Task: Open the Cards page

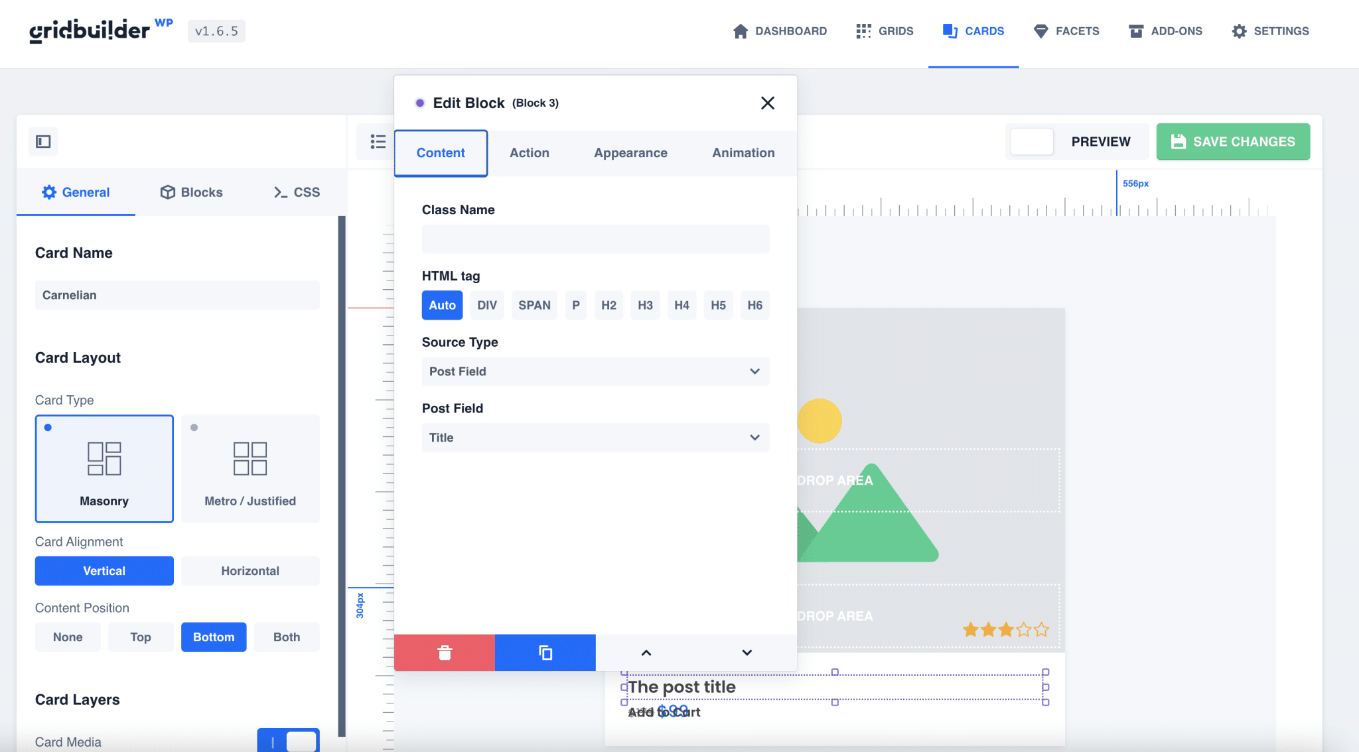Action: click(973, 31)
